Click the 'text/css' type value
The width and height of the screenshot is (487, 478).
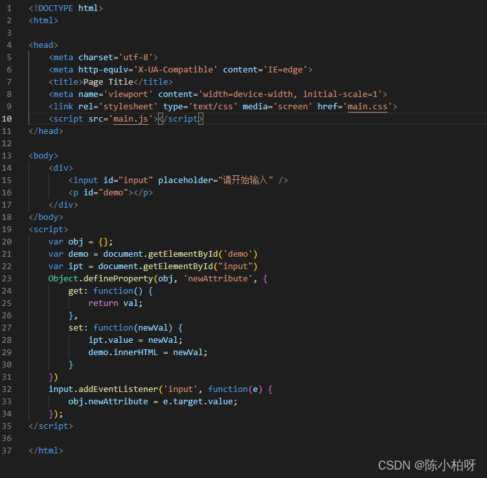pos(213,107)
